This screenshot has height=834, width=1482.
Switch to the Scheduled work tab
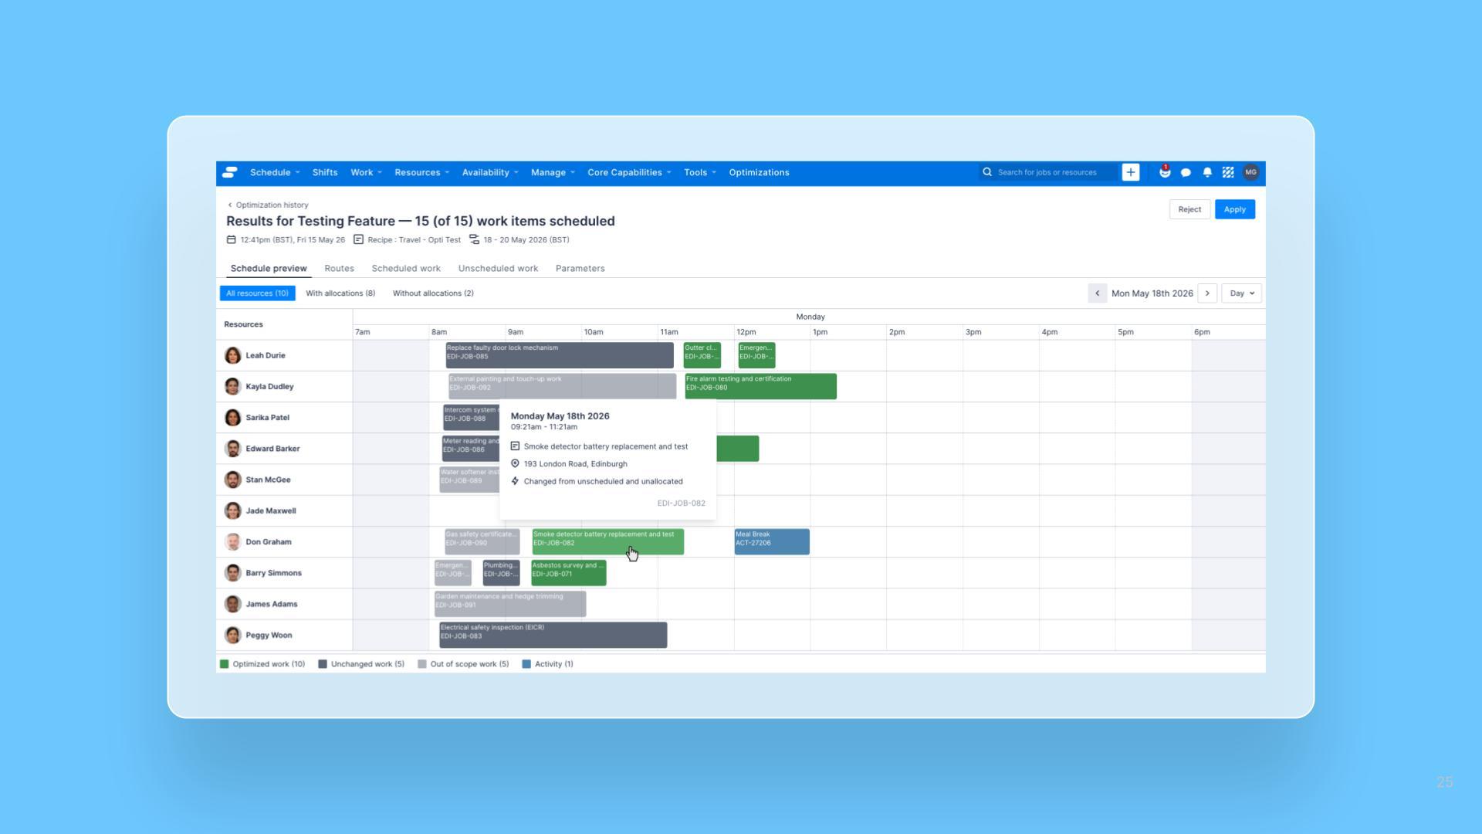(x=406, y=269)
